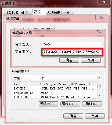Image resolution: width=112 pixels, height=125 pixels.
Task: Select the 高级 tab
Action: [x=39, y=12]
